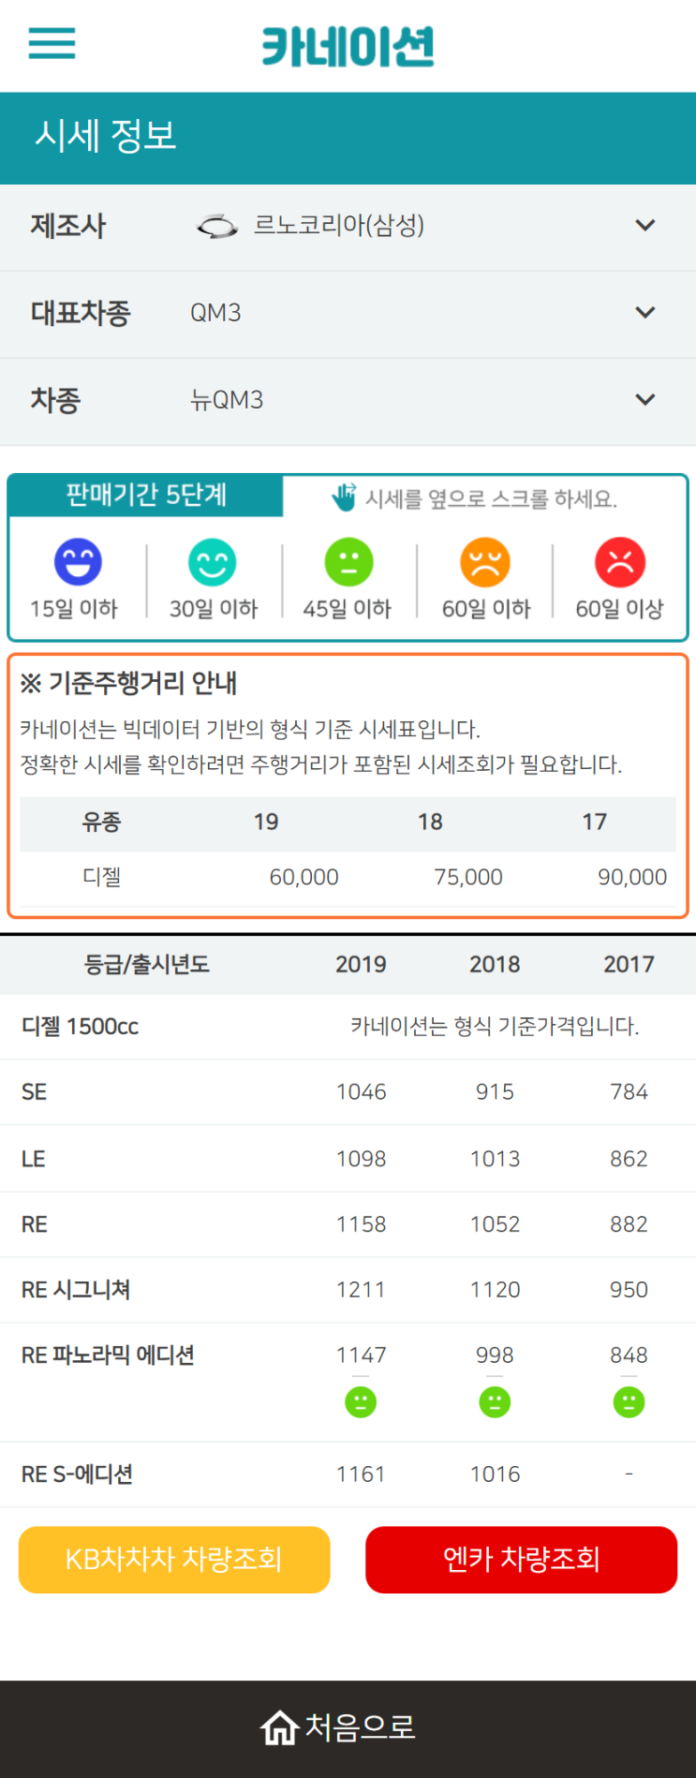Viewport: 696px width, 1778px height.
Task: Tap the 등급/출시년도 column header
Action: 147,964
